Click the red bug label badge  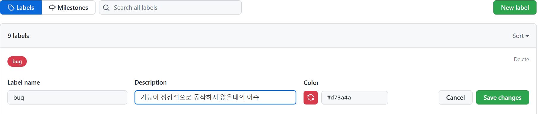(17, 61)
